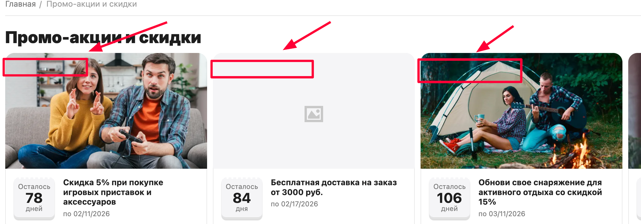This screenshot has width=641, height=224.
Task: Open the Главная breadcrumb link
Action: (x=21, y=4)
